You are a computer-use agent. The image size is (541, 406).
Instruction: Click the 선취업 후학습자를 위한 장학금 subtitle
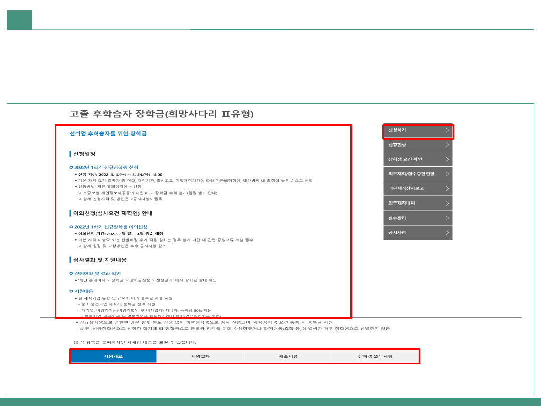pyautogui.click(x=108, y=134)
